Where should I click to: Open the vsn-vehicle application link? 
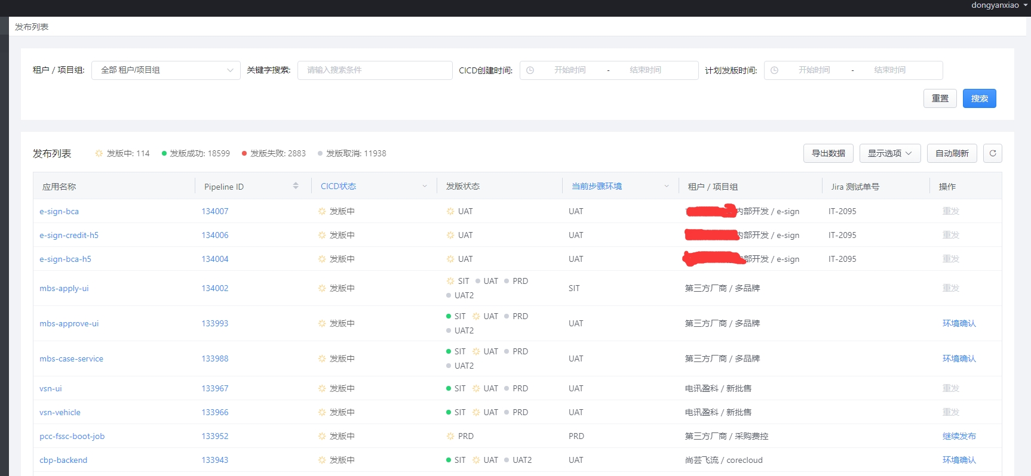tap(60, 412)
